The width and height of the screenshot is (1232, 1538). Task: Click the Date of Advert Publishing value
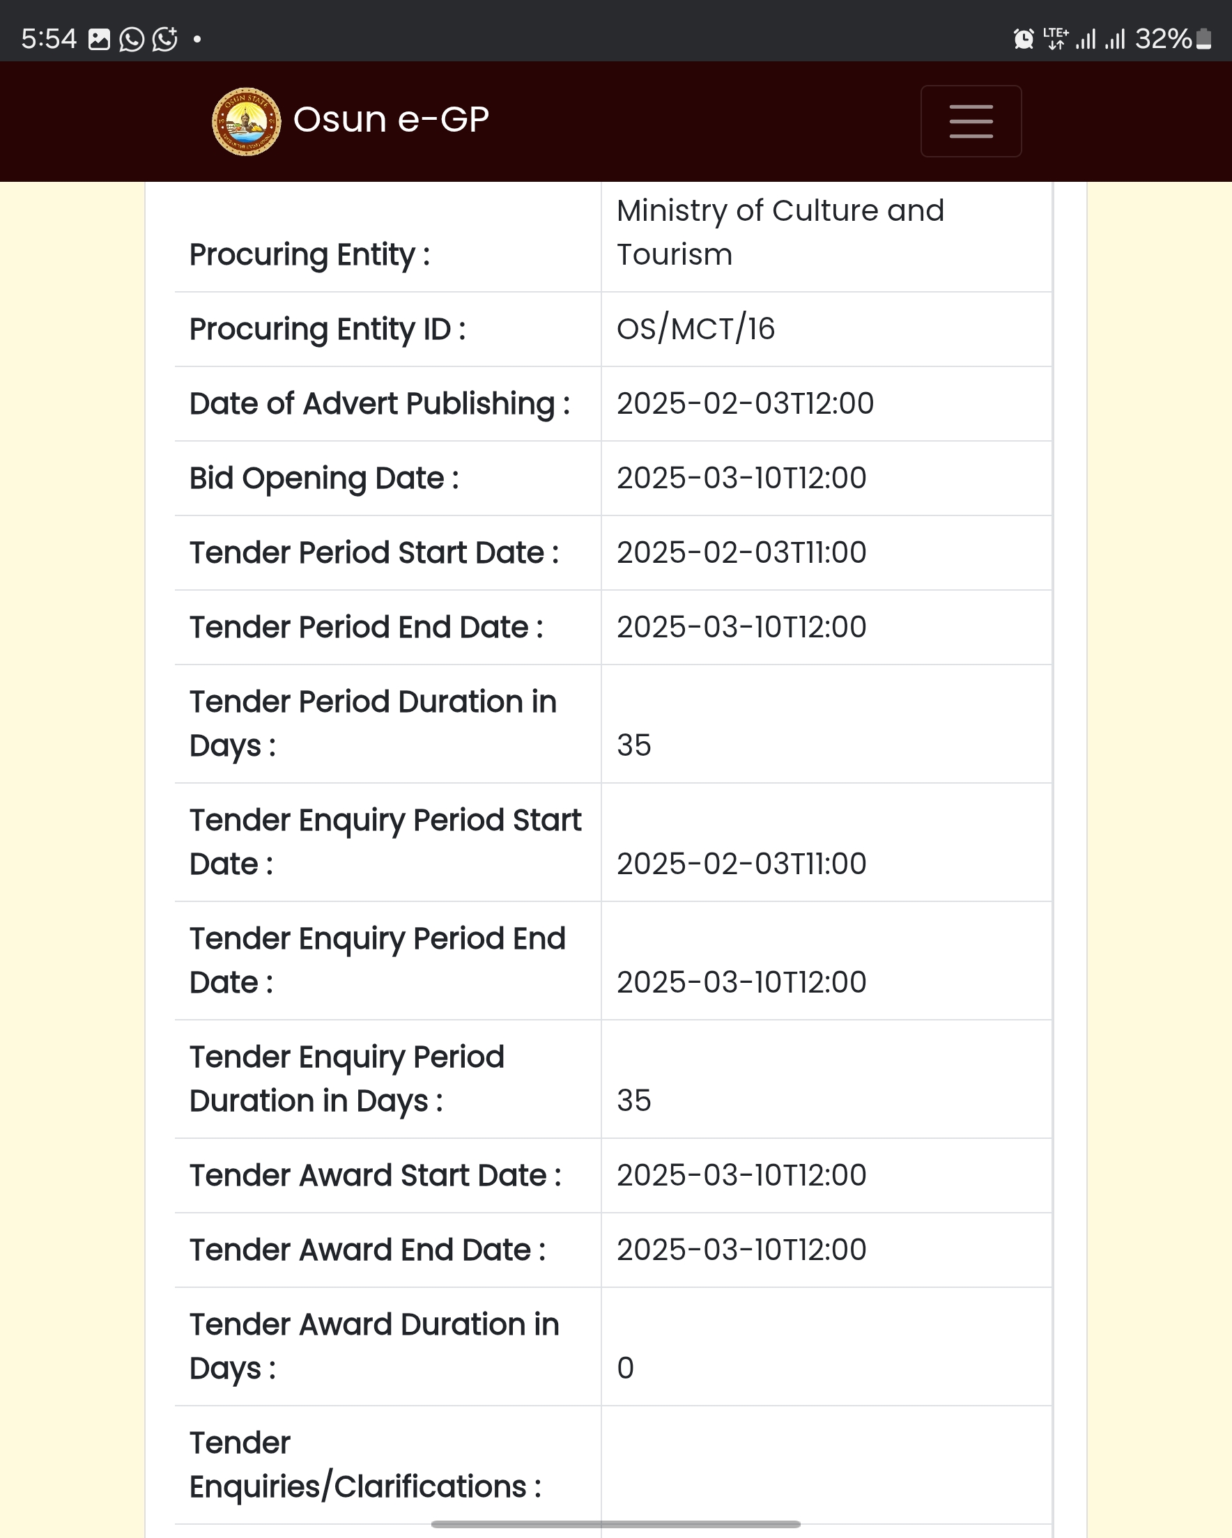click(x=744, y=404)
